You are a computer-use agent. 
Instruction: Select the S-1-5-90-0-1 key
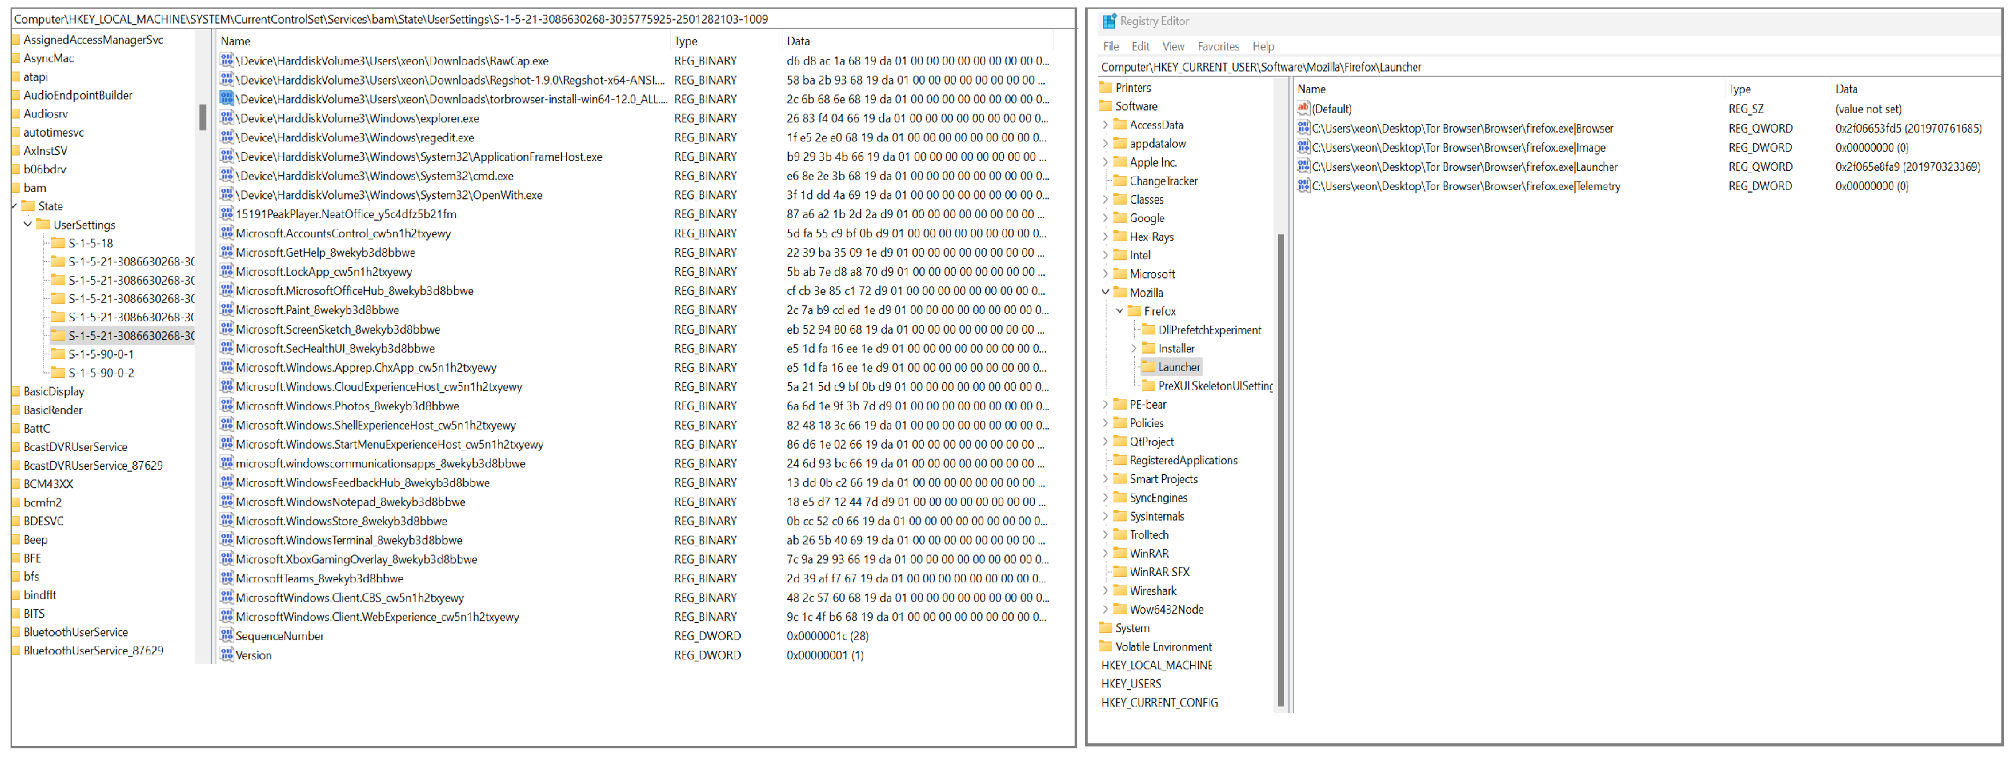coord(101,354)
